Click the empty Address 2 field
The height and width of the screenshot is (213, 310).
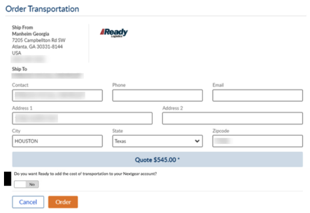coord(232,118)
